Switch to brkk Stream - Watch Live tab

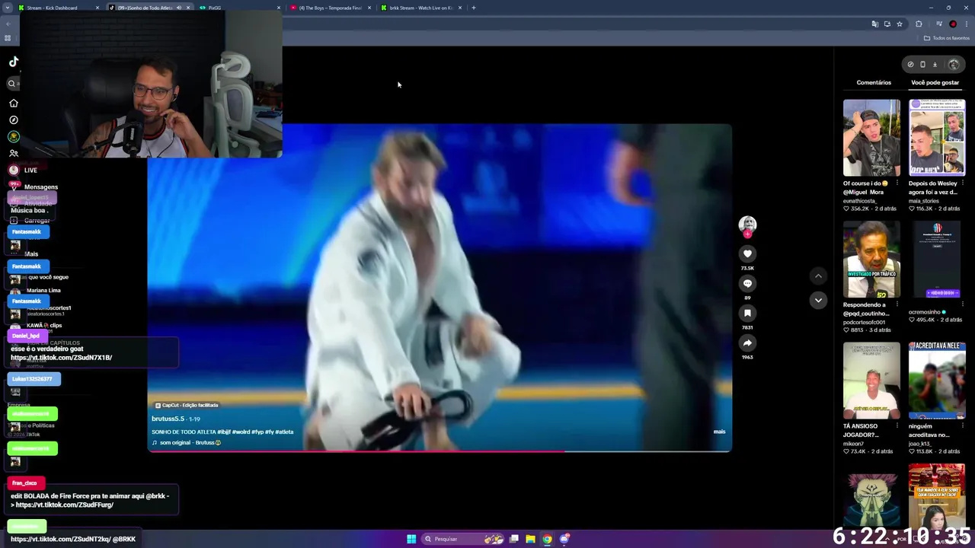click(x=420, y=8)
